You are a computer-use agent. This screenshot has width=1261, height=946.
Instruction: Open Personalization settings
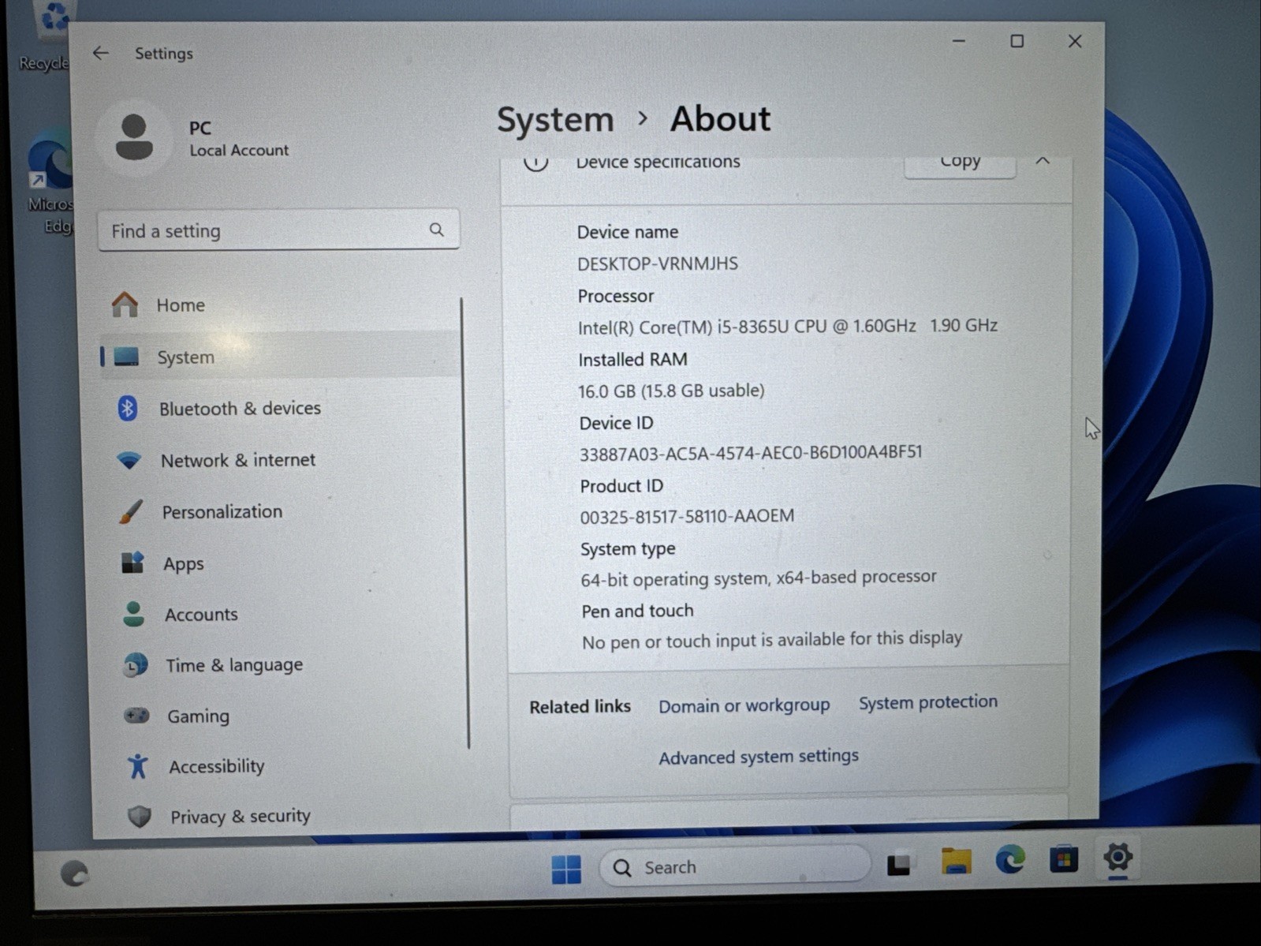click(282, 511)
